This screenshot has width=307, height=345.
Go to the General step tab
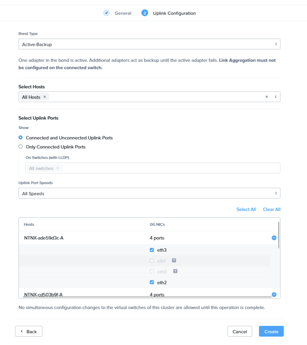point(123,13)
